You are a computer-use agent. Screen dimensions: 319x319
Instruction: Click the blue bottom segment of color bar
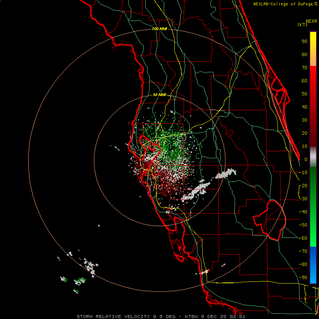(313, 265)
